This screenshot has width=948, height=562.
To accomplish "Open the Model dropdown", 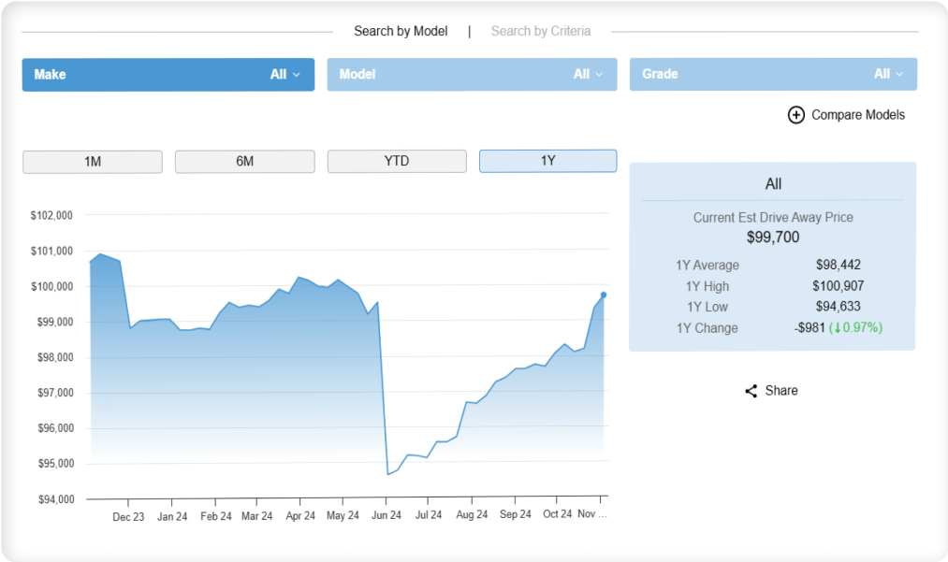I will [473, 74].
